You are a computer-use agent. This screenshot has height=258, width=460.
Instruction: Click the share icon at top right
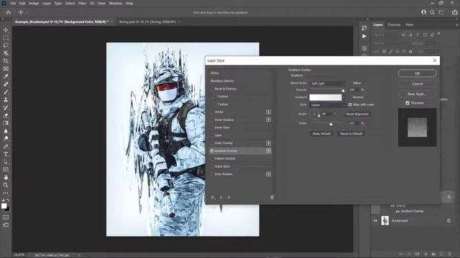pos(455,12)
